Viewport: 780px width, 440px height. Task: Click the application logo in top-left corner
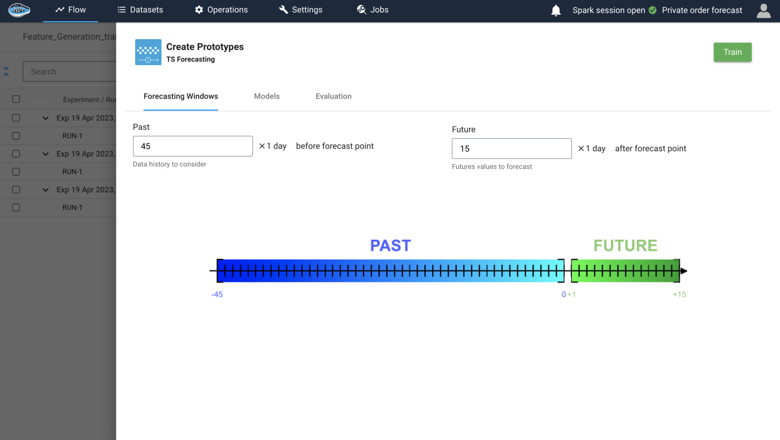coord(19,10)
